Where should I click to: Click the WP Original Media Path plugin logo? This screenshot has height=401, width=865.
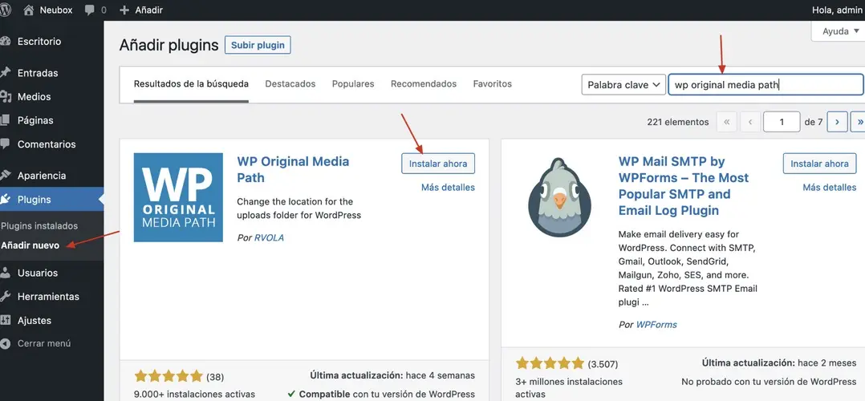(178, 197)
